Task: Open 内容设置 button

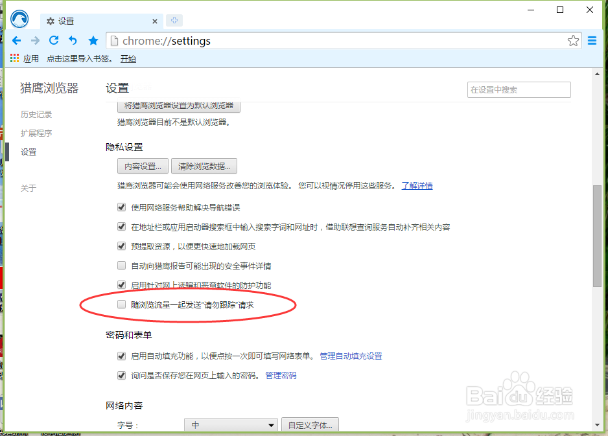Action: tap(143, 166)
